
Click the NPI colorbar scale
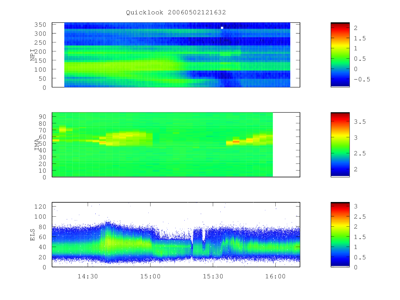tap(340, 55)
